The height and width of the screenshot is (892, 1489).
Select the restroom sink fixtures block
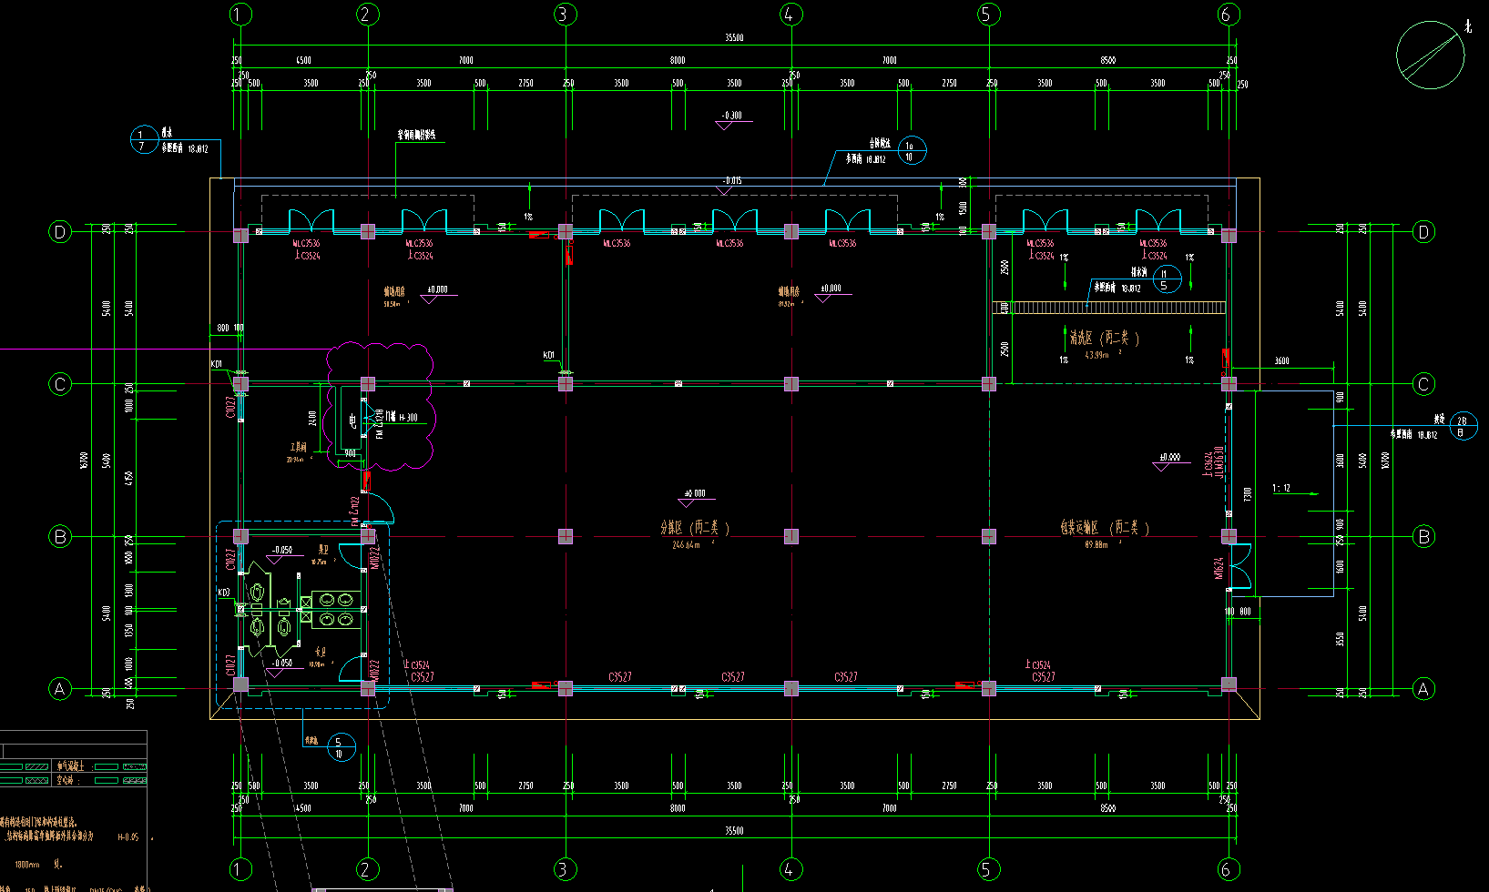click(334, 610)
